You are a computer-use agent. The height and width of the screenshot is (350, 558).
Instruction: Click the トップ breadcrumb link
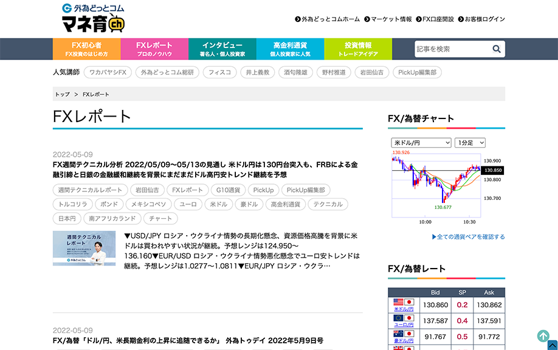(62, 94)
